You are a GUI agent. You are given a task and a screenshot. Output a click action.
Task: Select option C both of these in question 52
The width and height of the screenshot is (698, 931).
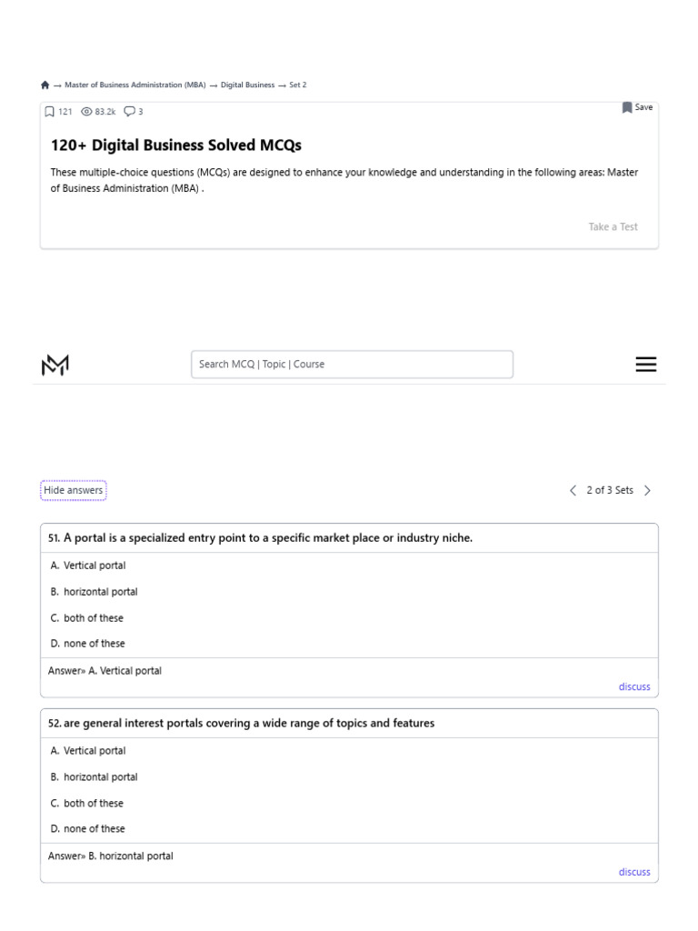[93, 804]
